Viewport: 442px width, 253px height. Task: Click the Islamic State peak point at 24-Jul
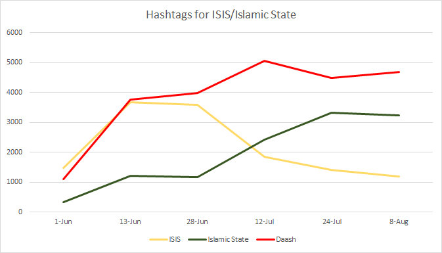pyautogui.click(x=332, y=113)
